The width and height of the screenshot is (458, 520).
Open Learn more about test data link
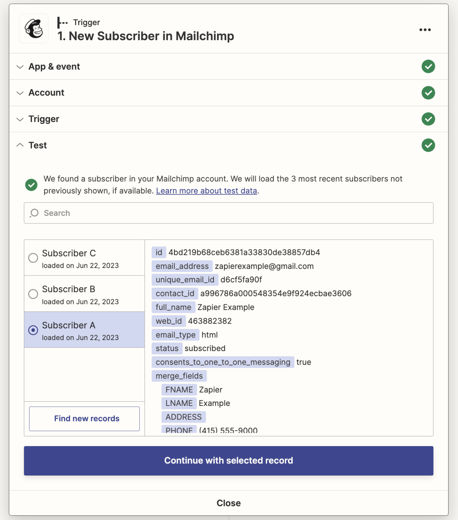[x=206, y=191]
